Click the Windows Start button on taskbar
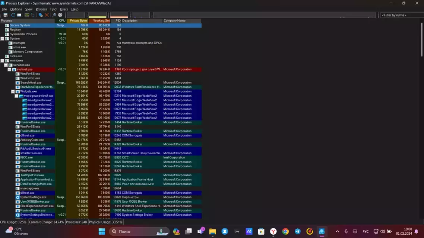 [102, 232]
